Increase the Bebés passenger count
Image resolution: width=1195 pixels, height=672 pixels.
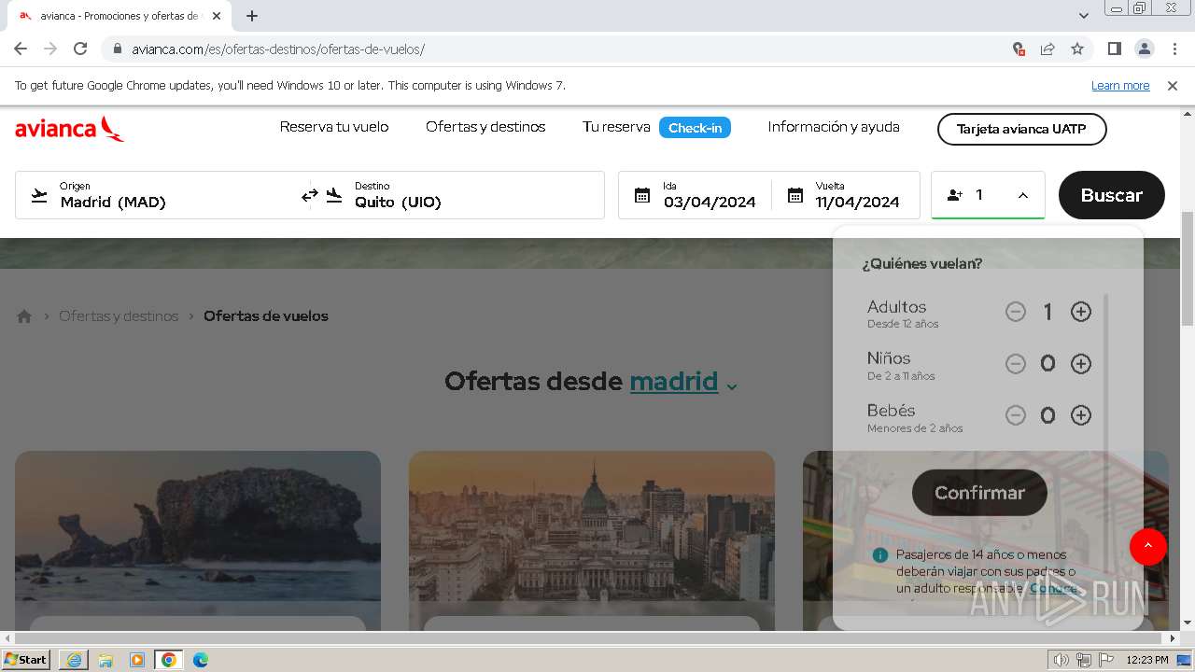coord(1081,415)
